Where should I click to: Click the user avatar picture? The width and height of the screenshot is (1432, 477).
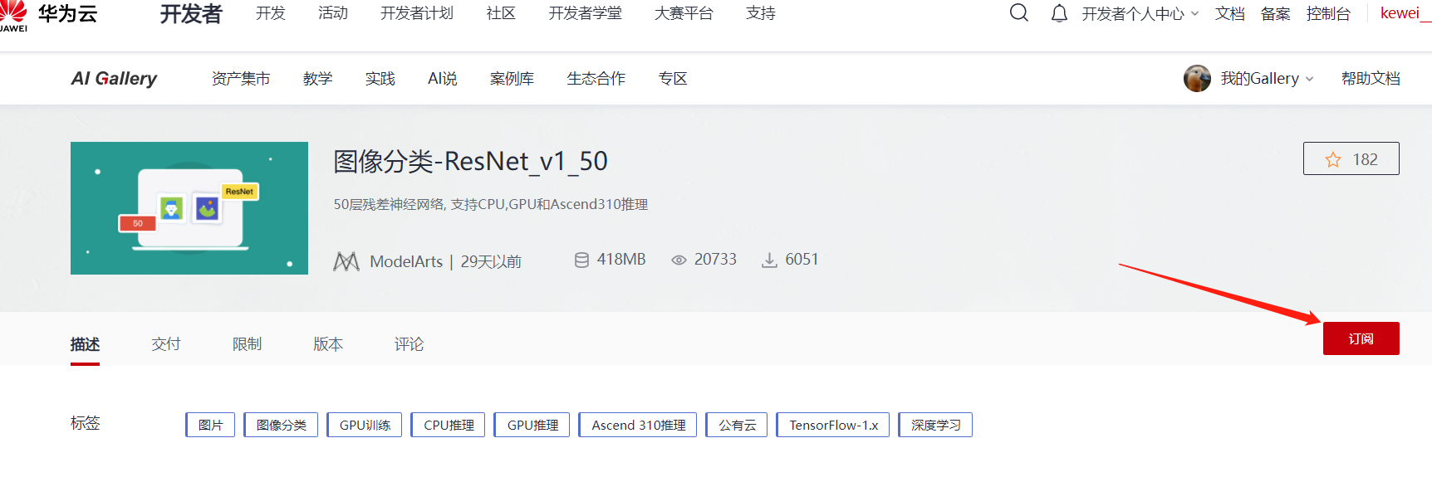1197,79
